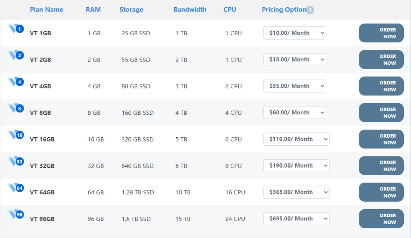Open the $190.00/Month pricing selector
Viewport: 411px width, 238px height.
tap(296, 166)
